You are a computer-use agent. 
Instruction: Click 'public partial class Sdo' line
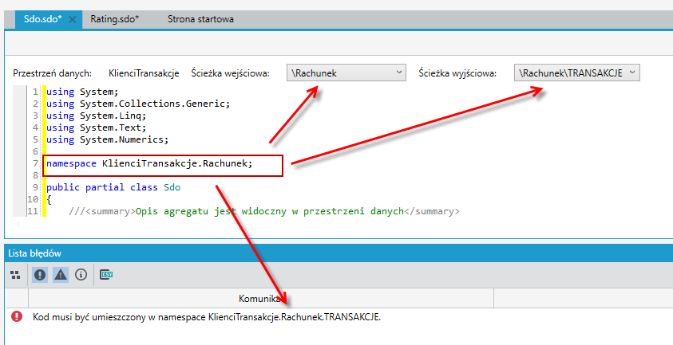(x=113, y=187)
